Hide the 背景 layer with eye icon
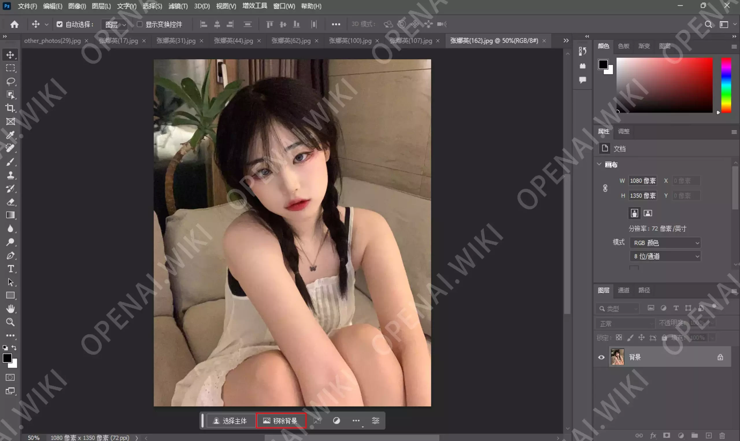The width and height of the screenshot is (740, 441). tap(601, 357)
